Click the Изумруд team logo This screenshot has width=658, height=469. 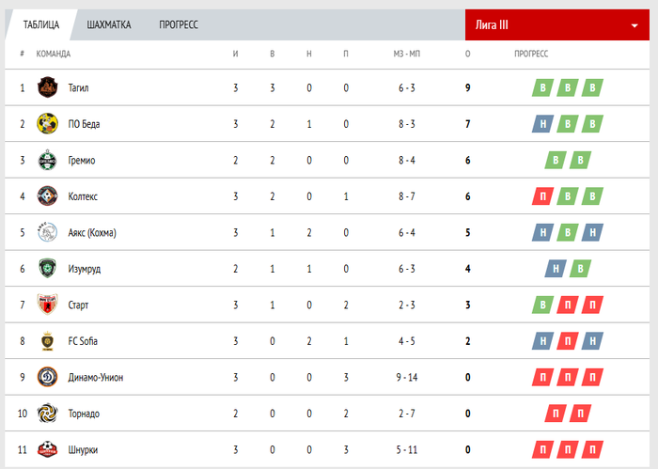tap(47, 269)
